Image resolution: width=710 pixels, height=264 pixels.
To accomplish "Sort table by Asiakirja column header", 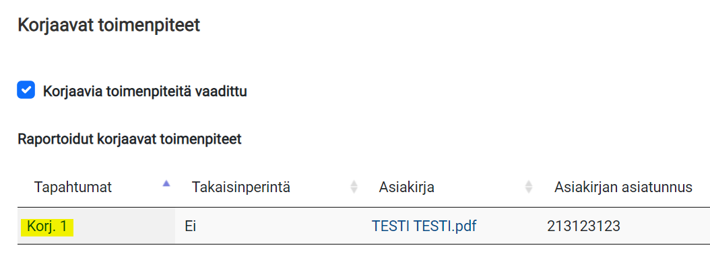I will click(407, 187).
